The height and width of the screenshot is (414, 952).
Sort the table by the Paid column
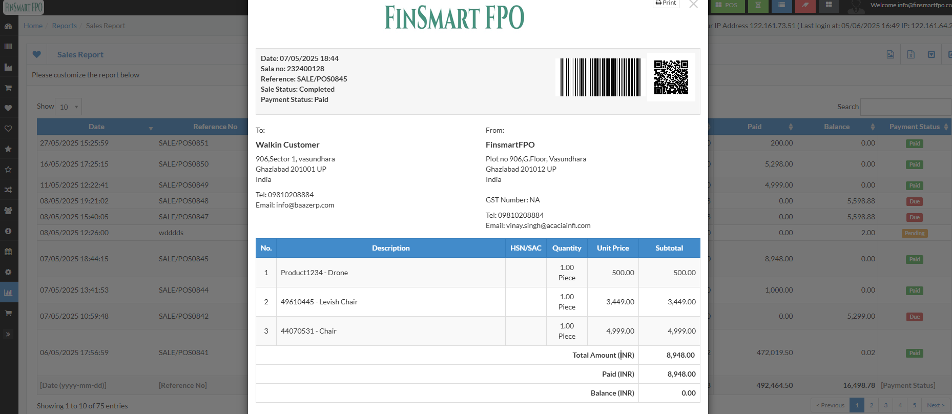click(754, 127)
